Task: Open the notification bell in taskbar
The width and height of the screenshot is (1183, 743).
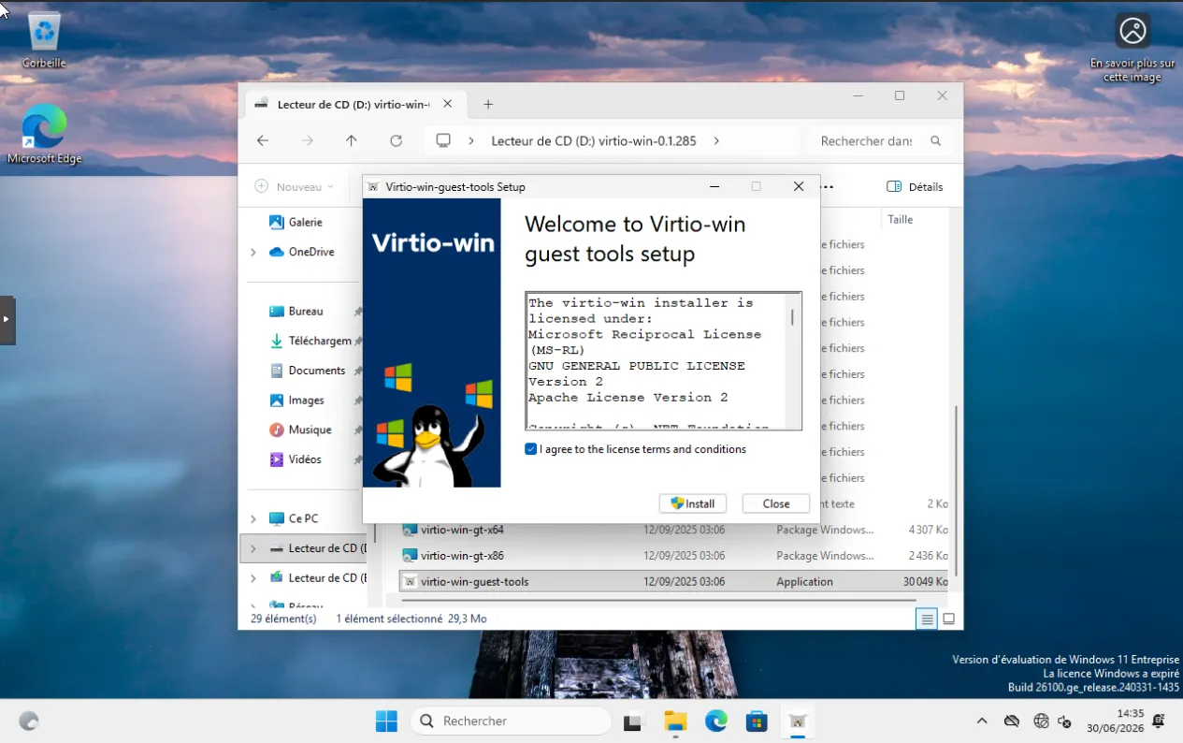Action: [1159, 721]
